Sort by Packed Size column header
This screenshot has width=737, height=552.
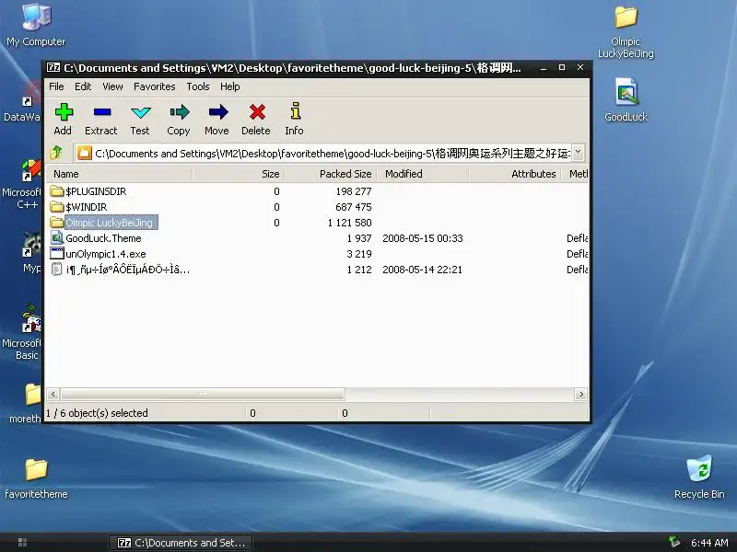click(x=331, y=174)
